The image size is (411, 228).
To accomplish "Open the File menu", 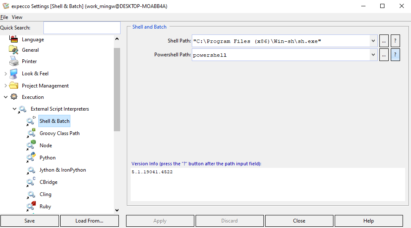I will coord(4,17).
